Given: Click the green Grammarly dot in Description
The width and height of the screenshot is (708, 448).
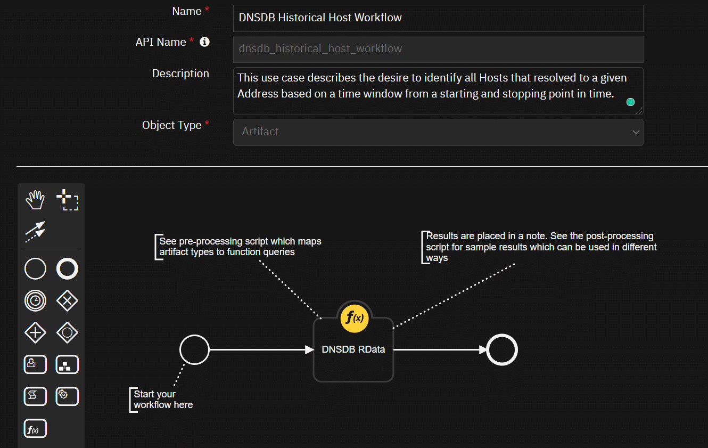Looking at the screenshot, I should [x=630, y=102].
